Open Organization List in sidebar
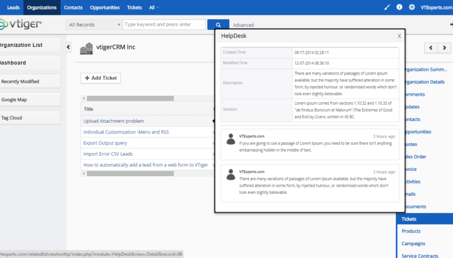 (x=30, y=45)
